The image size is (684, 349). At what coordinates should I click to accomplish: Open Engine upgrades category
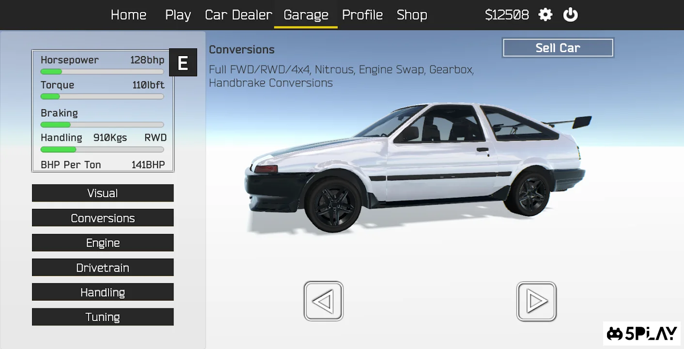103,243
